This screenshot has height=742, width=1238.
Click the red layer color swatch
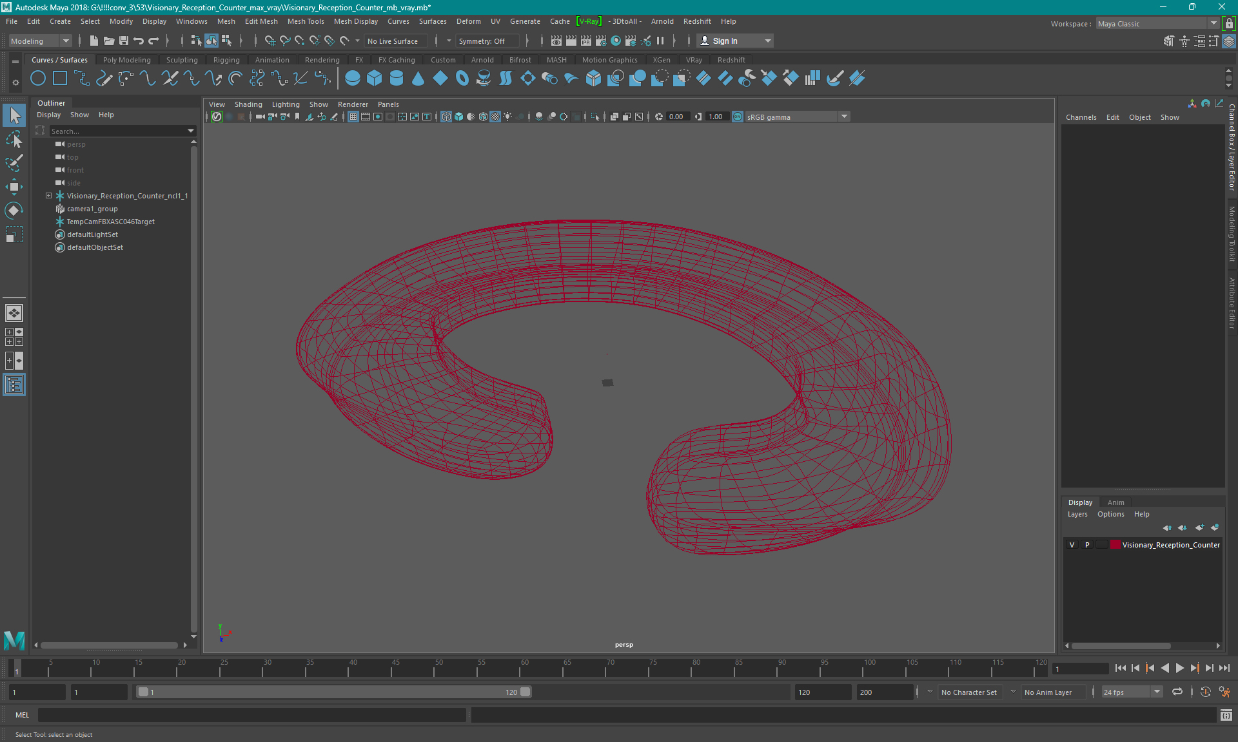click(x=1115, y=545)
